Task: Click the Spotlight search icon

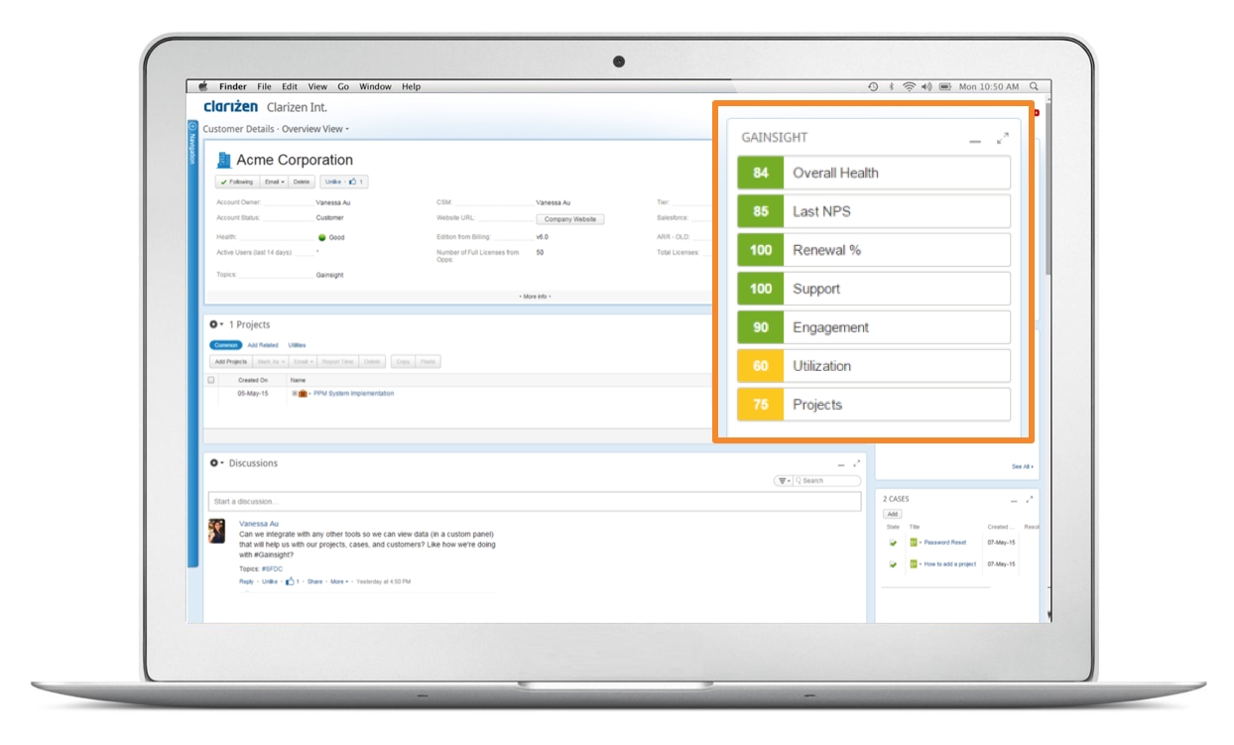Action: [x=1035, y=87]
